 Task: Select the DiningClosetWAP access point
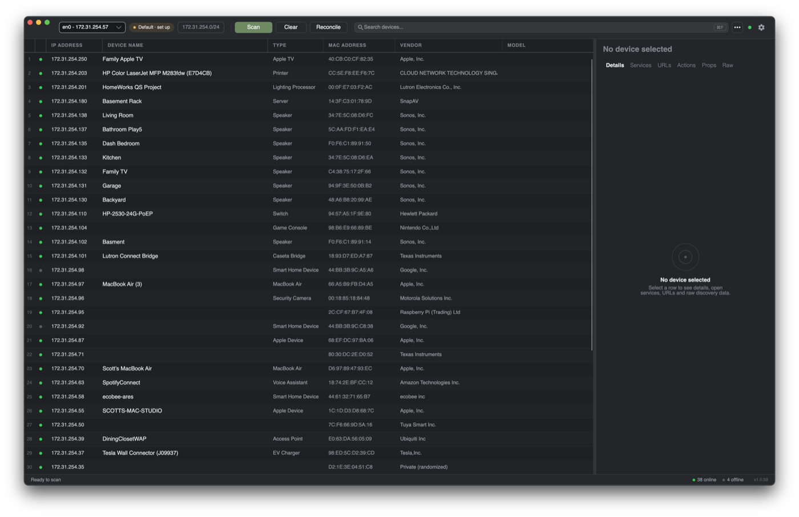click(x=308, y=439)
